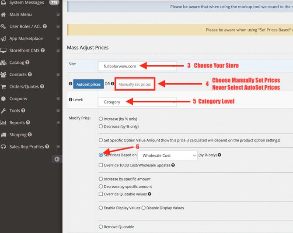Image resolution: width=293 pixels, height=233 pixels.
Task: Click help icon next to Override Quotable values
Action: tap(150, 194)
